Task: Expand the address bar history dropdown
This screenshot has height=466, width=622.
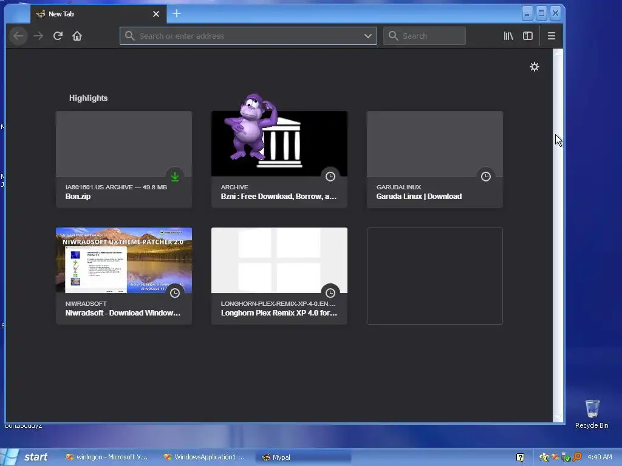Action: tap(368, 36)
